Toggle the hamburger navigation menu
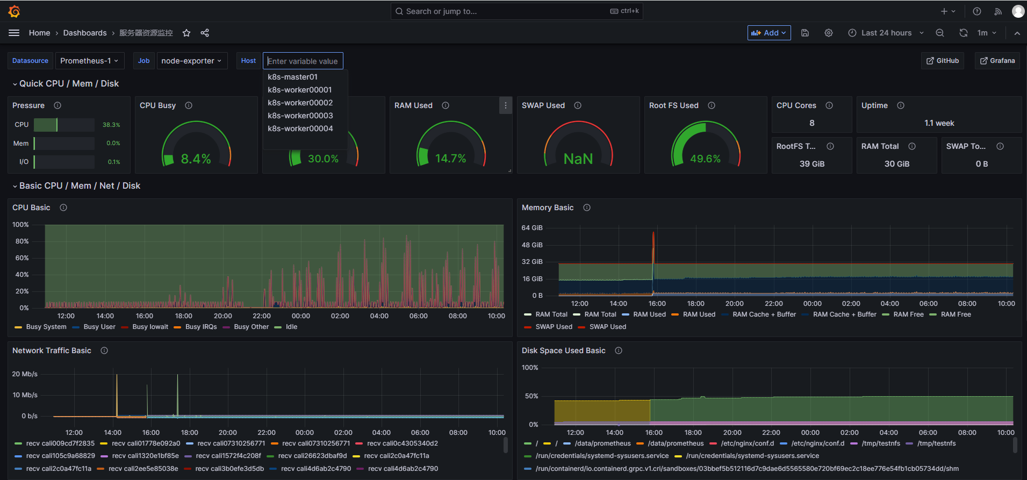The width and height of the screenshot is (1027, 480). [14, 33]
